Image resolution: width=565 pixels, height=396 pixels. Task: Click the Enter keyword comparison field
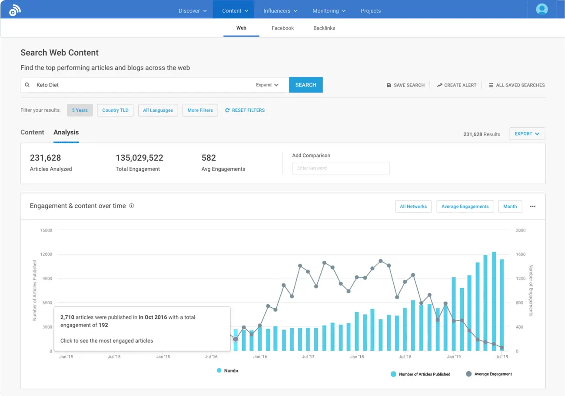pos(341,168)
